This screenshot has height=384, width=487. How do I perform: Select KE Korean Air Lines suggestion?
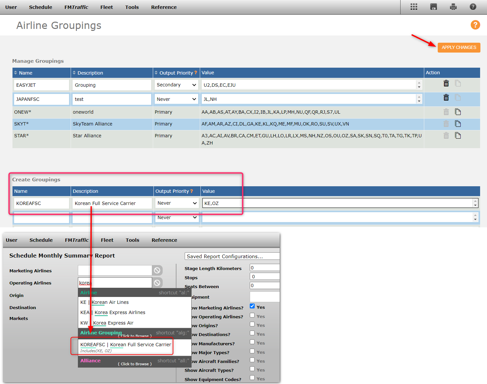[x=134, y=302]
